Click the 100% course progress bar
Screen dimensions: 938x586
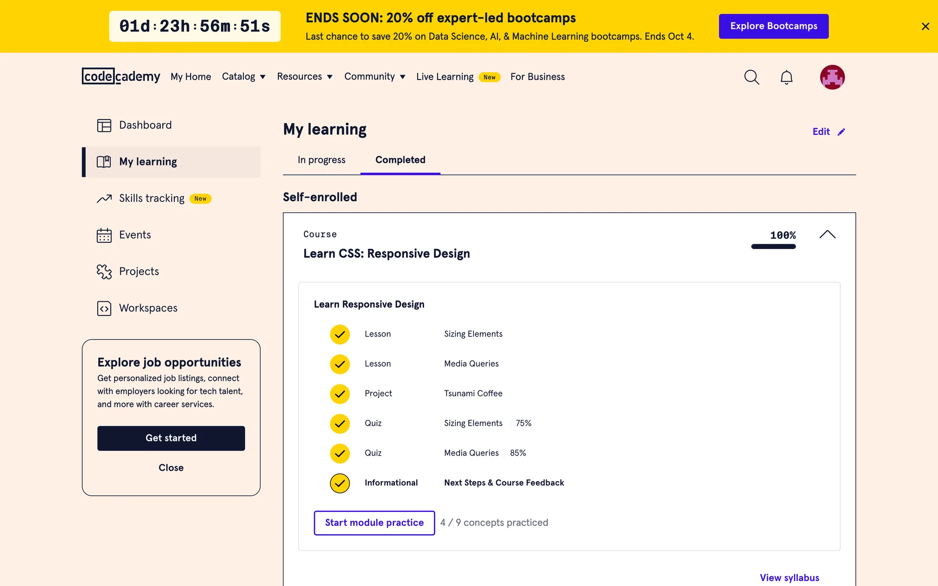point(773,247)
